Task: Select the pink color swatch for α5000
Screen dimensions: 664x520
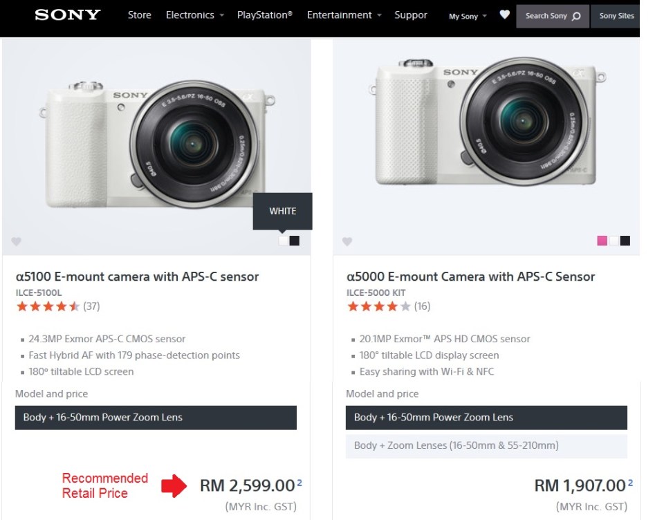Action: coord(602,241)
